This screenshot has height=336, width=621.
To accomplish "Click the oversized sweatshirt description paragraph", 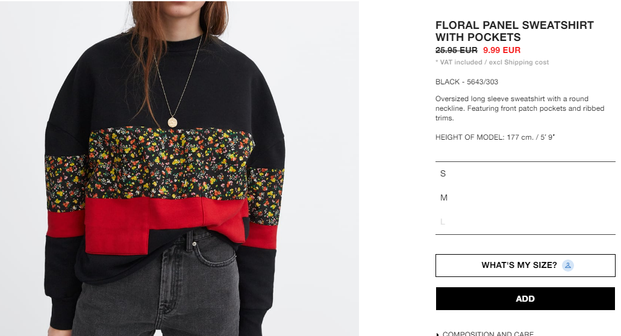I will click(x=520, y=108).
